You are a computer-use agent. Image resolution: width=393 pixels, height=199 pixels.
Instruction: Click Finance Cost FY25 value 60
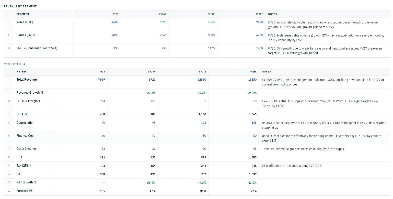(x=103, y=136)
